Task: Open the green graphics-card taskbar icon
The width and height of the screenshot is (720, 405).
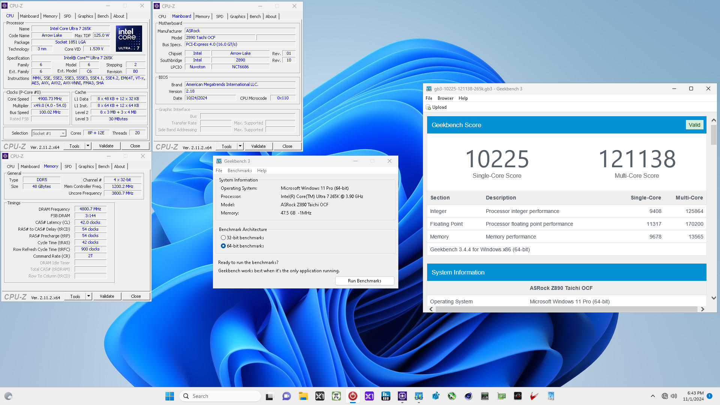Action: 501,396
